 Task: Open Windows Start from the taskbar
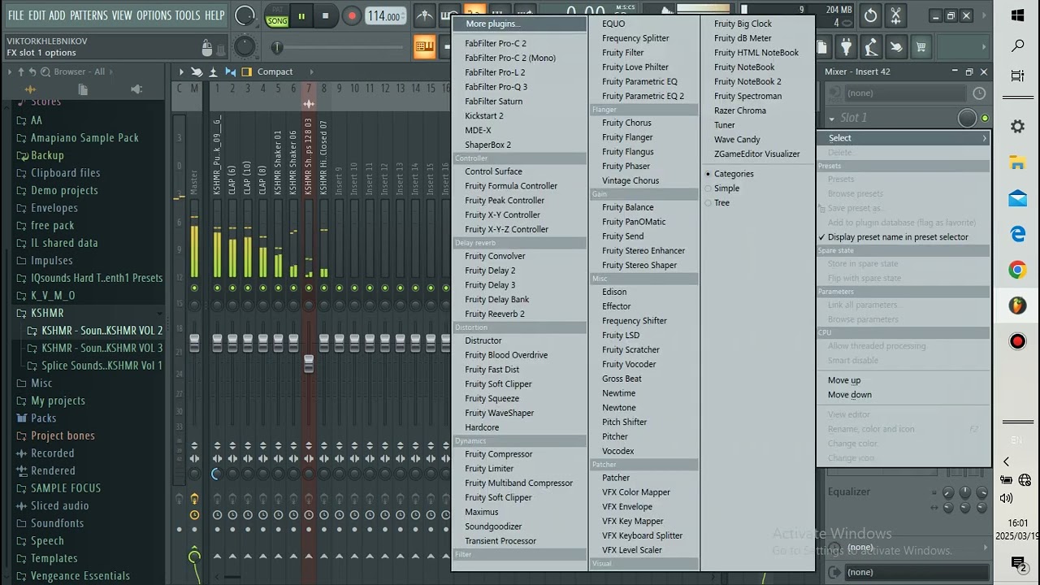(1017, 15)
